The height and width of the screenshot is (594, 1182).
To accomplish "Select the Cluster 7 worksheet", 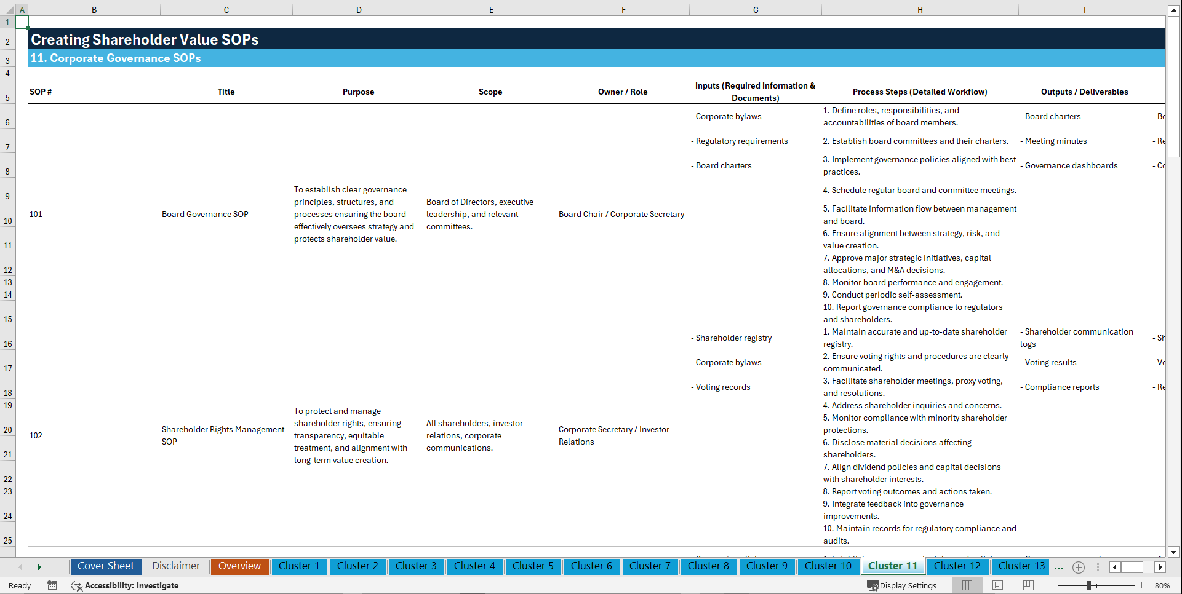I will tap(650, 566).
